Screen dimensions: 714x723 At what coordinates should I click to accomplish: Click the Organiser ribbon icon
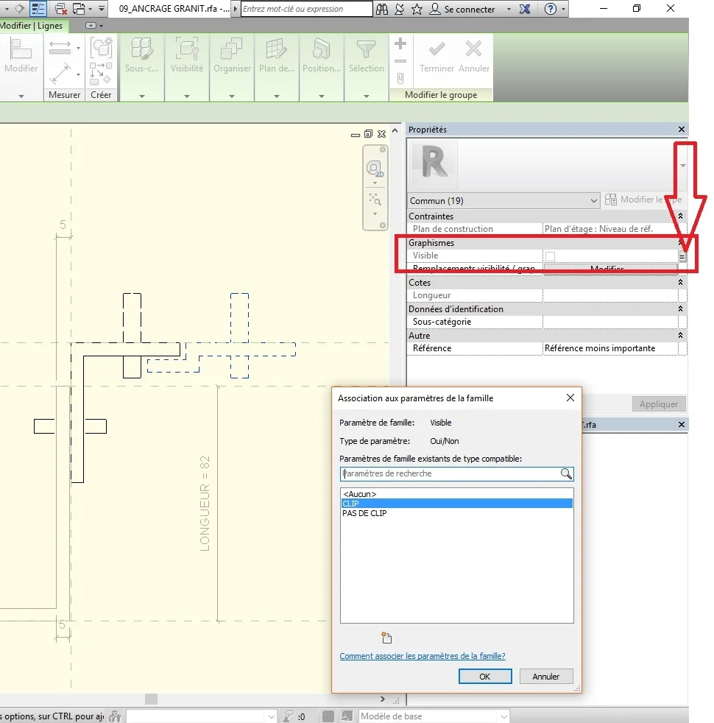232,49
